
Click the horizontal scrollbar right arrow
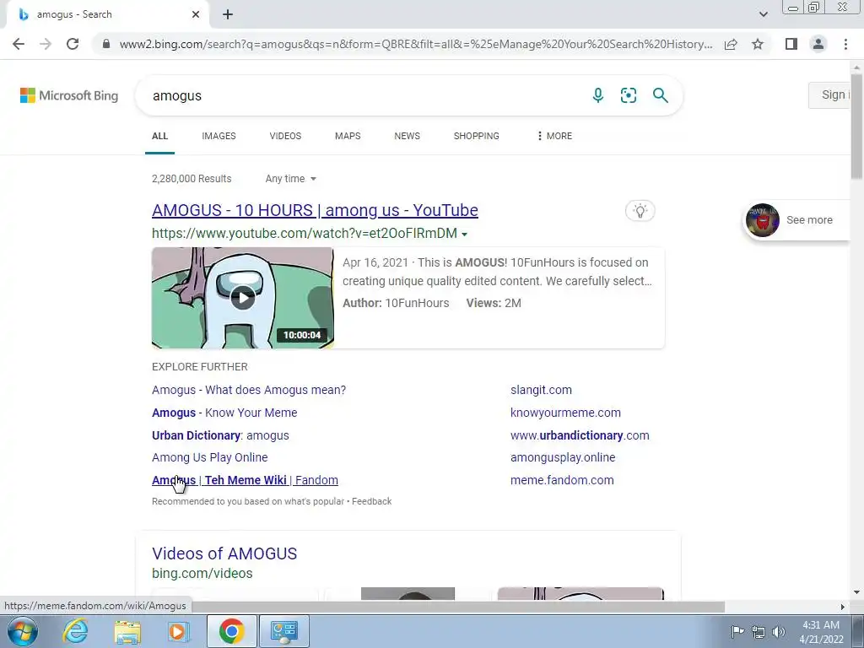(843, 607)
